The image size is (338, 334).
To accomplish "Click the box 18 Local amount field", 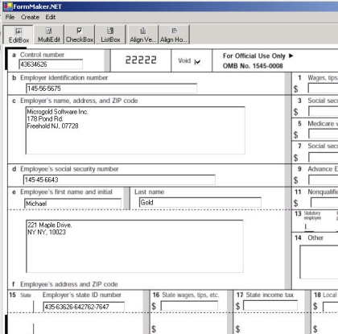I will (x=331, y=307).
